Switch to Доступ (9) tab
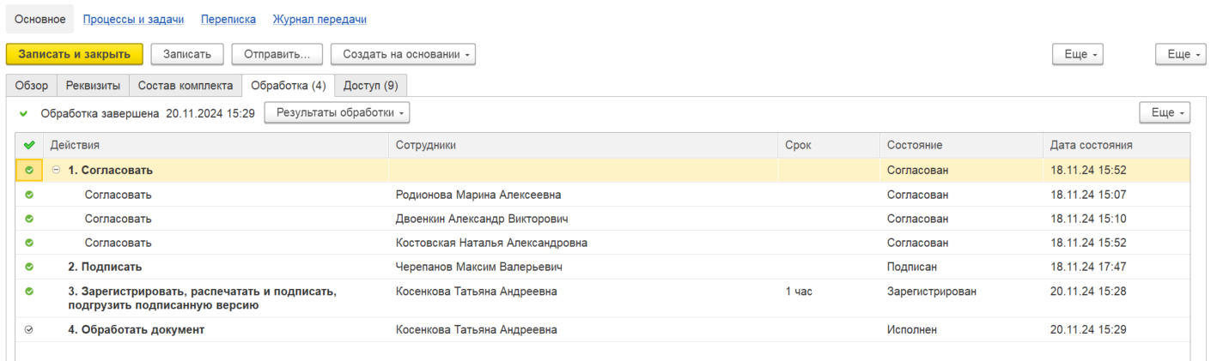The height and width of the screenshot is (361, 1211). 370,86
